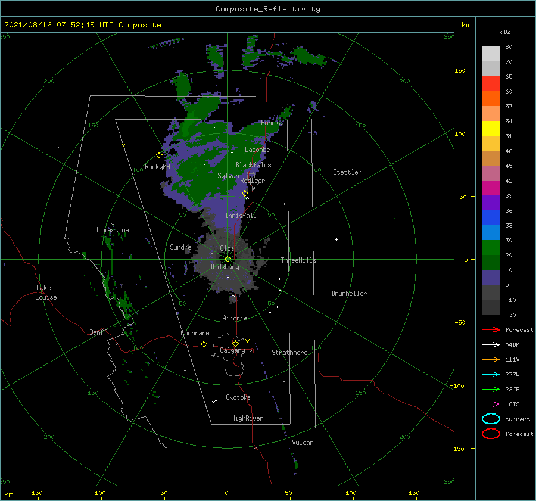Click the 'current' legend text
Image resolution: width=536 pixels, height=501 pixels.
[518, 419]
